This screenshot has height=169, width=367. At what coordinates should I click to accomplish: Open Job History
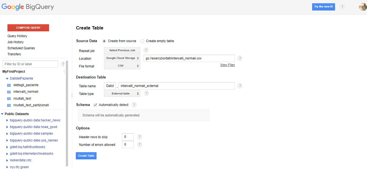point(15,42)
